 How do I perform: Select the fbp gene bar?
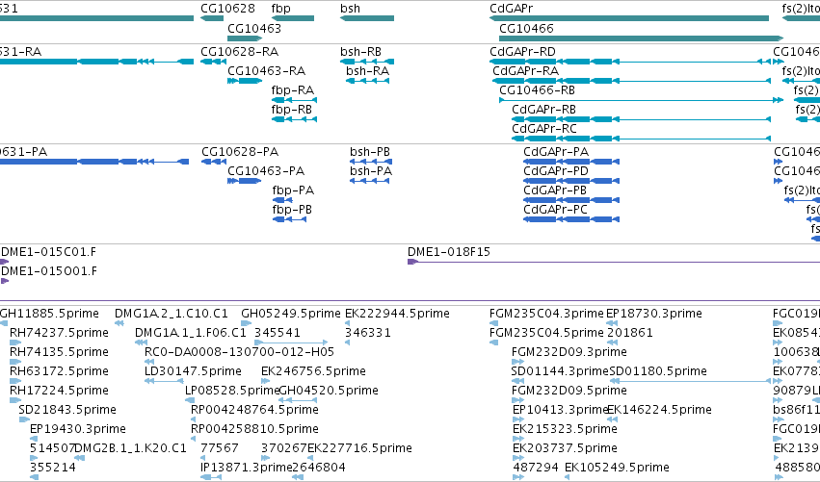pos(293,18)
